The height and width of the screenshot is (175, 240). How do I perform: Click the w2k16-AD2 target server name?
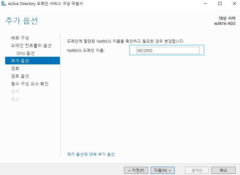225,24
